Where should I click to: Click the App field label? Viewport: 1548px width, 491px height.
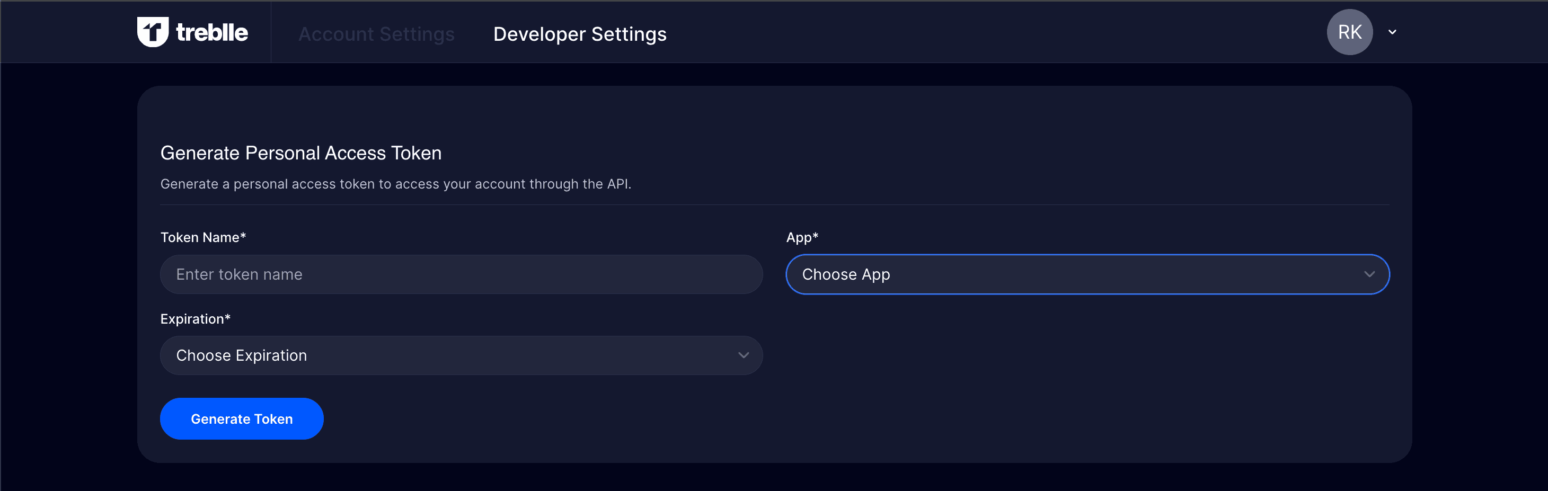click(x=802, y=237)
